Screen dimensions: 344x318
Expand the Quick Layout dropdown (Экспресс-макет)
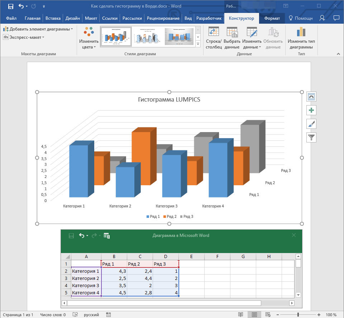[24, 37]
